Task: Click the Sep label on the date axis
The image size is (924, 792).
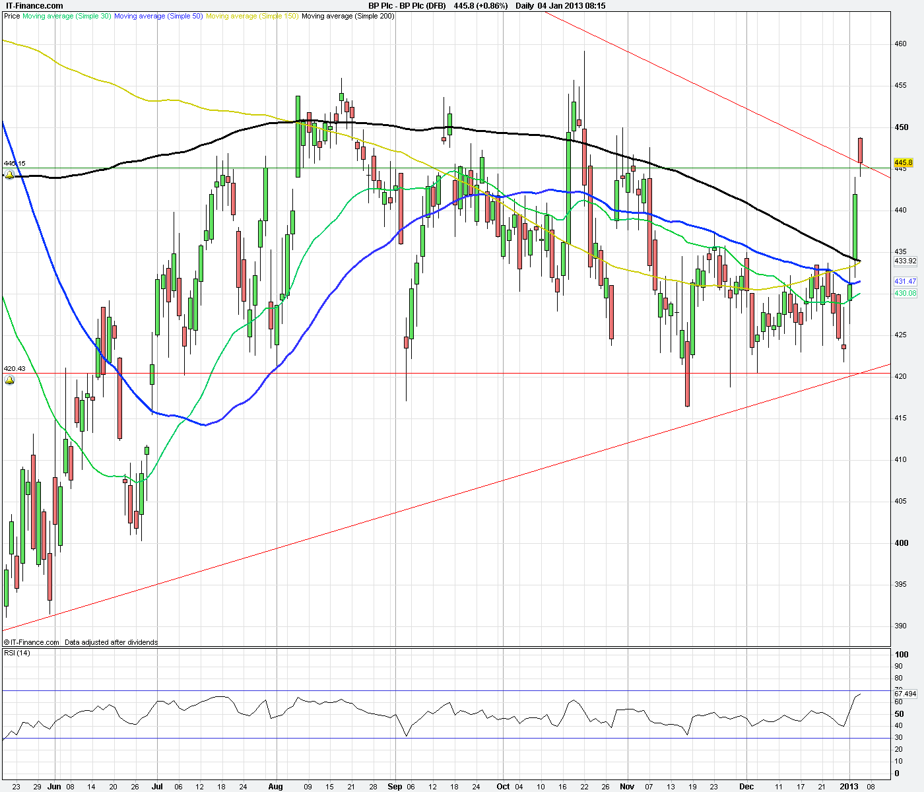Action: (x=395, y=787)
